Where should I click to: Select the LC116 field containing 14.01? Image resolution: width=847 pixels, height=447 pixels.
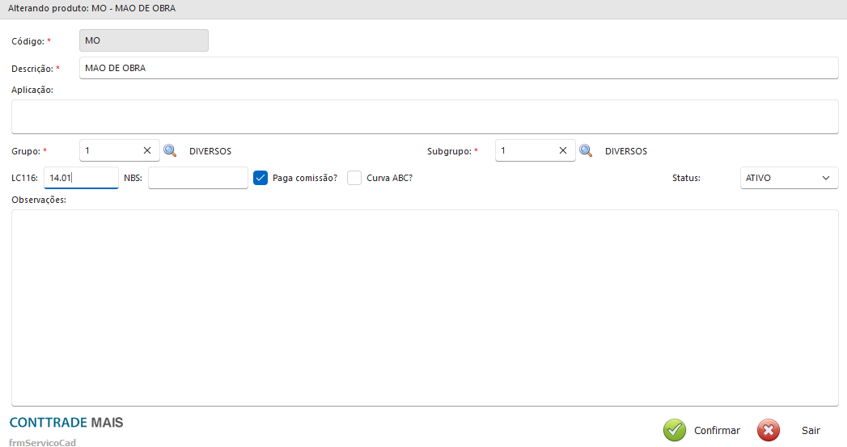[81, 178]
